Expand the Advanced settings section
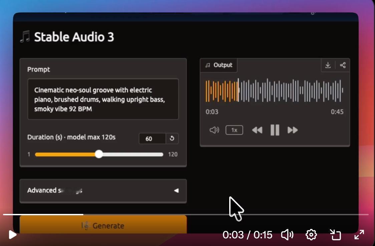Image resolution: width=375 pixels, height=246 pixels. point(103,191)
